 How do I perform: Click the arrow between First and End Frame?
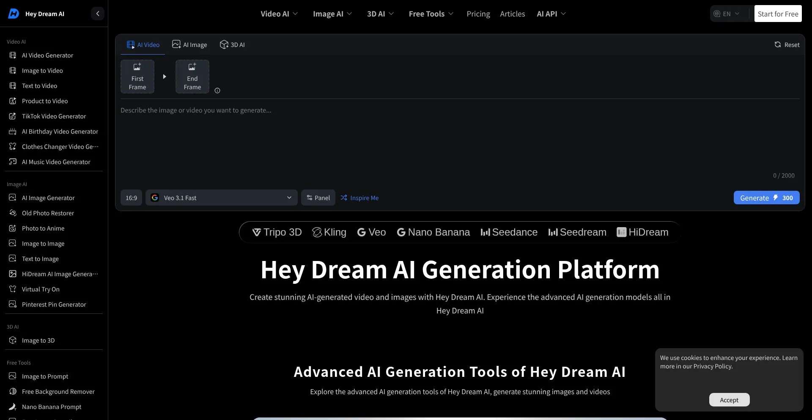[x=165, y=77]
